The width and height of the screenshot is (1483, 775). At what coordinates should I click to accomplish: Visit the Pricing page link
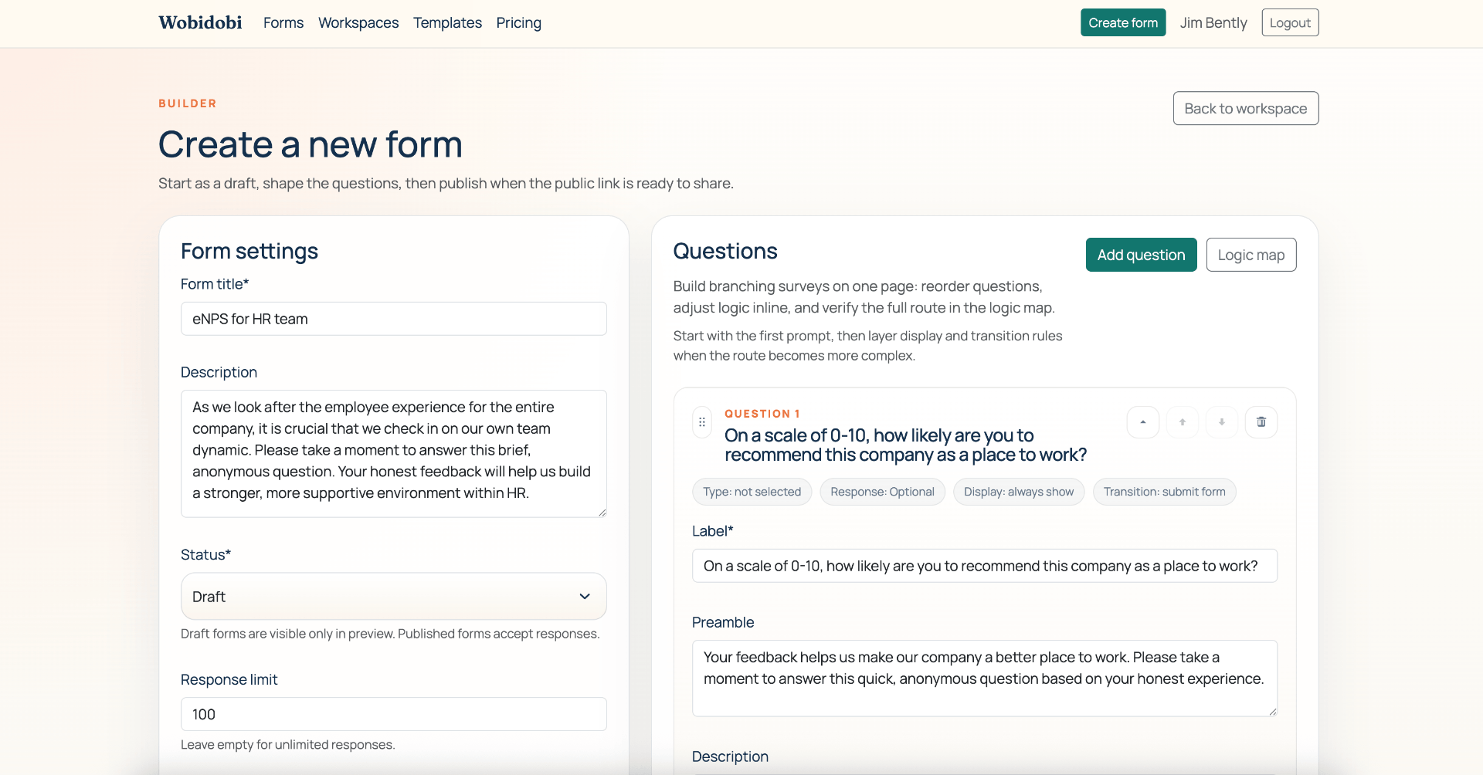519,23
